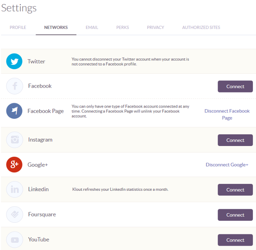Click the greyed-out Facebook icon
Screen dimensions: 256x250
click(x=14, y=86)
